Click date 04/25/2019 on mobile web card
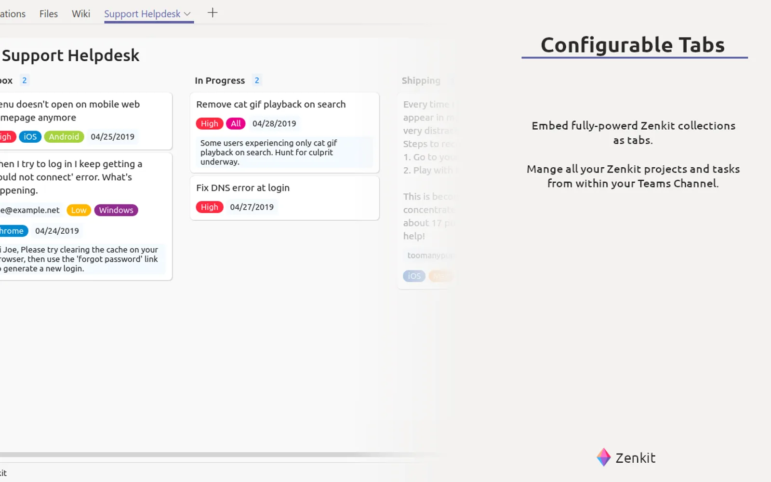 tap(113, 137)
